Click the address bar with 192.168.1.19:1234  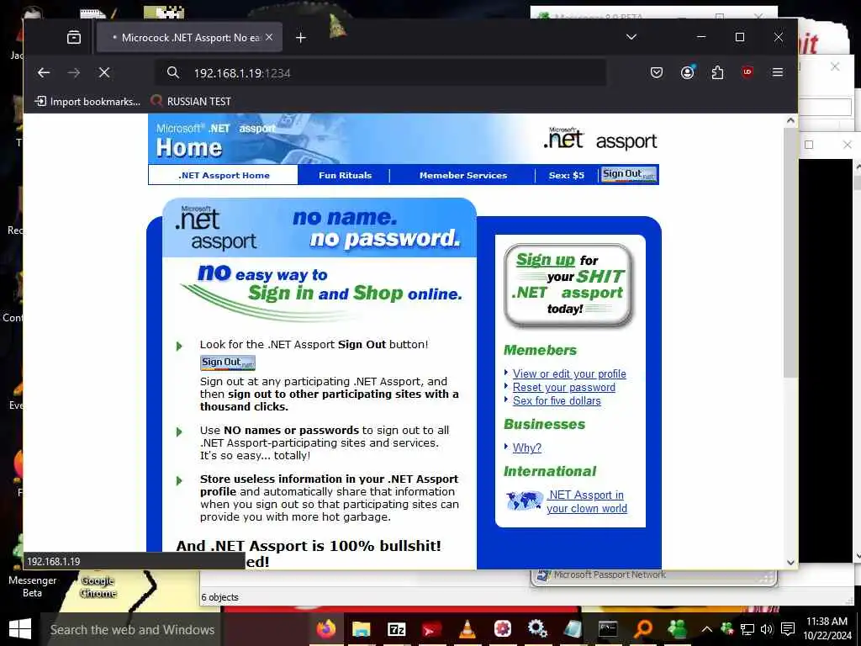point(381,72)
